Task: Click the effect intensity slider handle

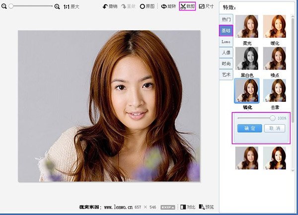Action: click(x=272, y=118)
